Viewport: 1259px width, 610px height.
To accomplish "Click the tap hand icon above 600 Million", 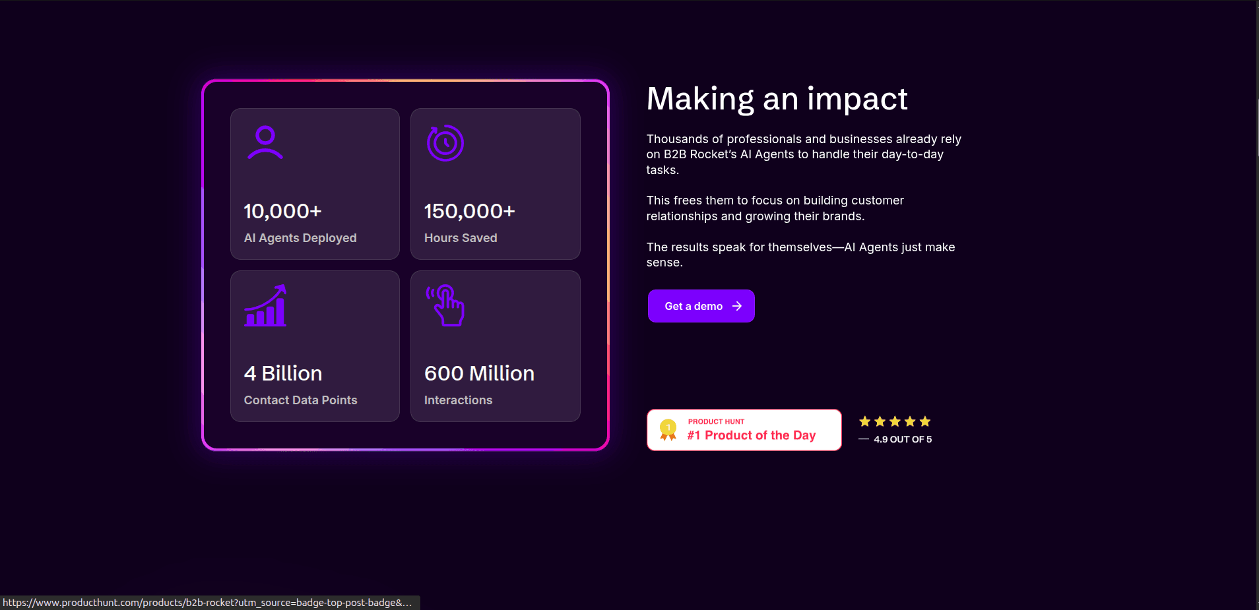I will click(x=445, y=305).
